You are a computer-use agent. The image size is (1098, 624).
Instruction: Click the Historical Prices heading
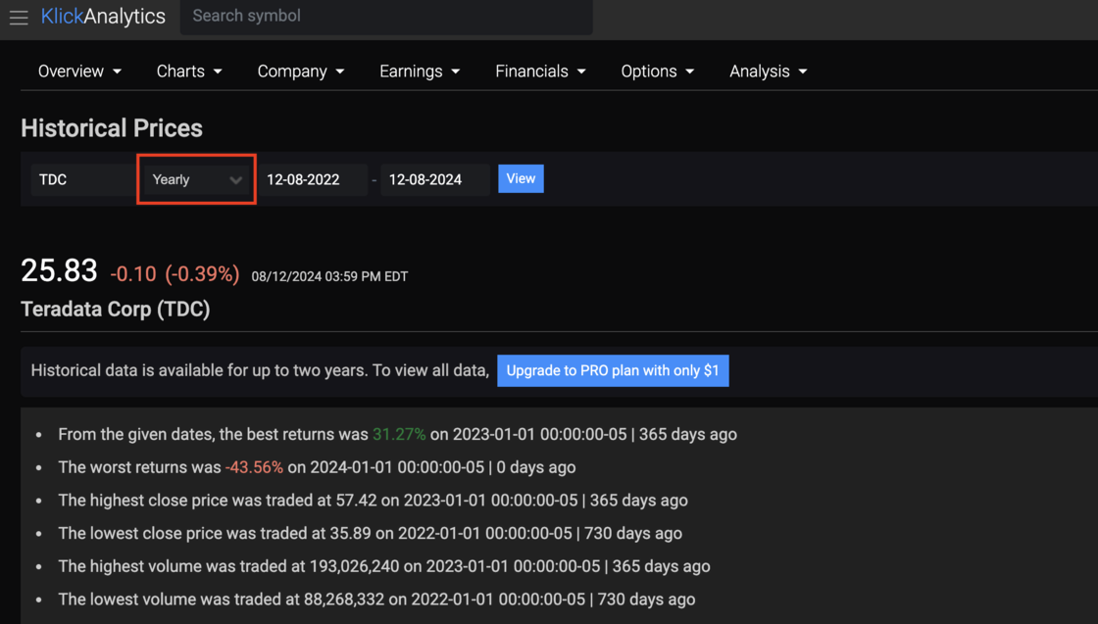pyautogui.click(x=112, y=128)
